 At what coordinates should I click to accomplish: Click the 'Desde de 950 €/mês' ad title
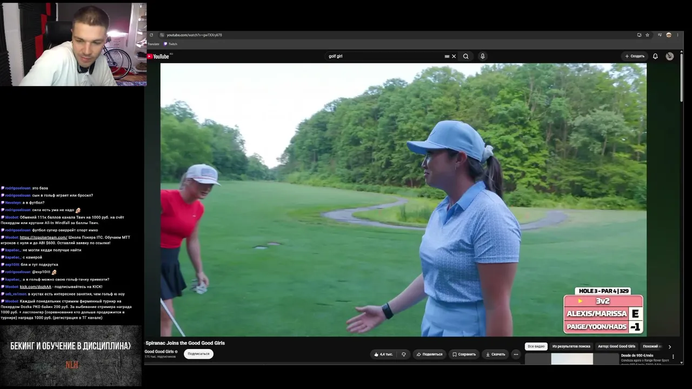pyautogui.click(x=637, y=356)
